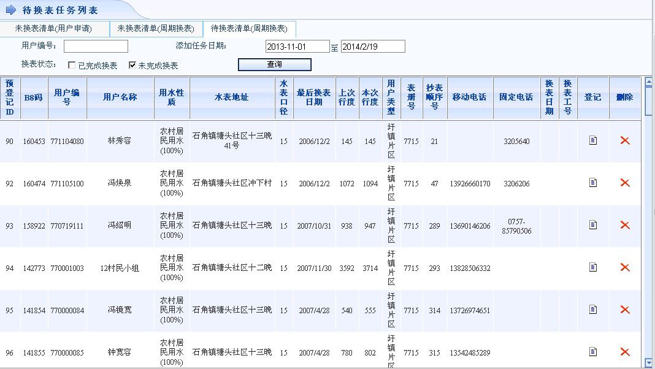The width and height of the screenshot is (655, 369).
Task: Switch to 未换表清单(周期换表) tab
Action: [156, 29]
